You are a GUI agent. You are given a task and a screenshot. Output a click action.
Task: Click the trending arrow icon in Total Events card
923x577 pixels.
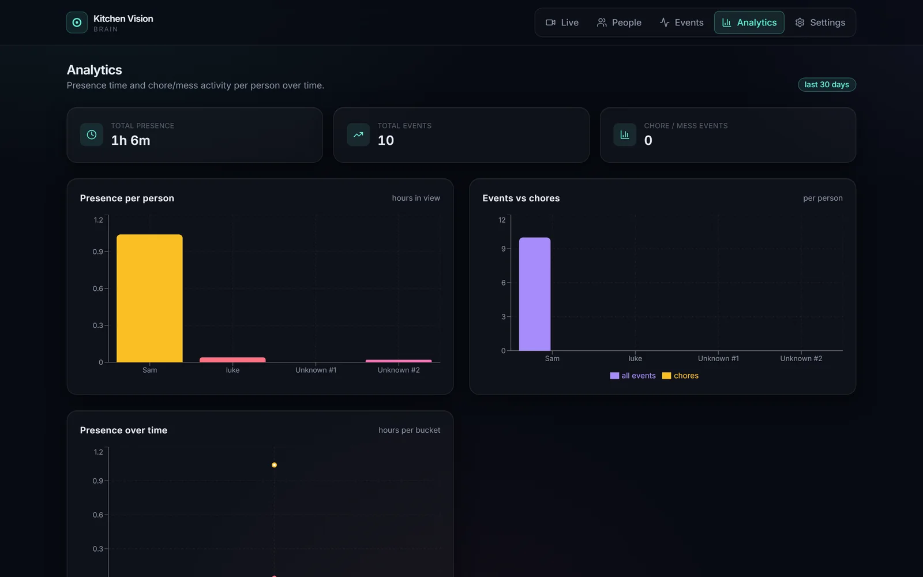click(358, 134)
